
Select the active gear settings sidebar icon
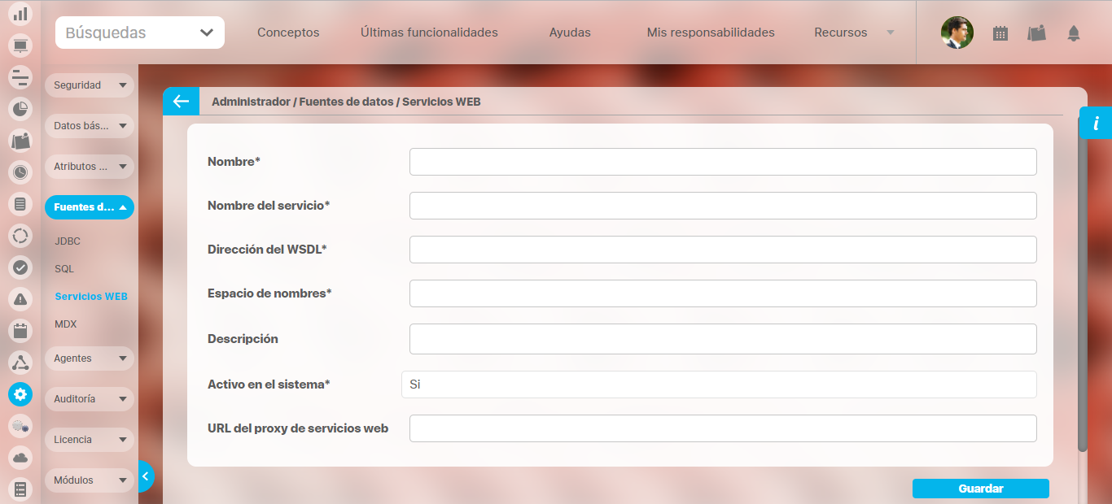[20, 395]
